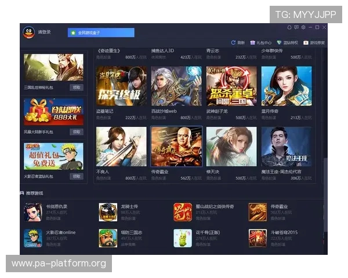
Task: Open the settings gear icon in title bar
Action: tap(303, 27)
